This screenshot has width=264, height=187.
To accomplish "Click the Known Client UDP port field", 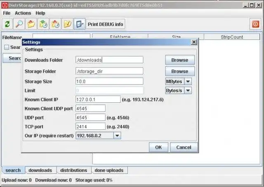I will (x=90, y=109).
